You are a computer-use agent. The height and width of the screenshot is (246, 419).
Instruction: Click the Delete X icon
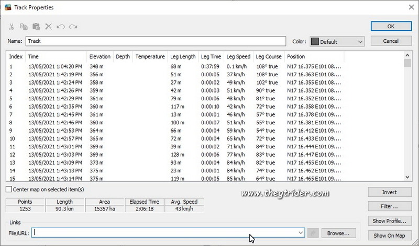click(x=48, y=27)
